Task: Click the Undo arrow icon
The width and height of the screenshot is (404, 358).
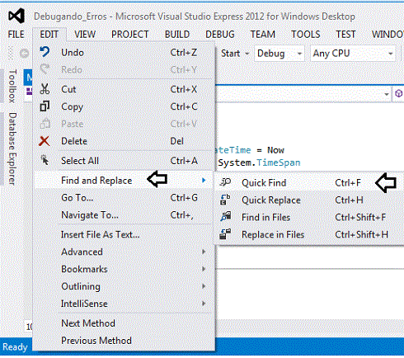Action: (45, 52)
